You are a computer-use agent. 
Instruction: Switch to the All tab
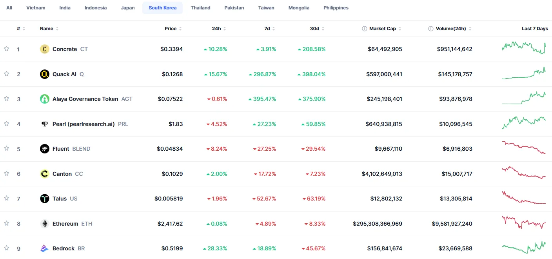click(9, 8)
